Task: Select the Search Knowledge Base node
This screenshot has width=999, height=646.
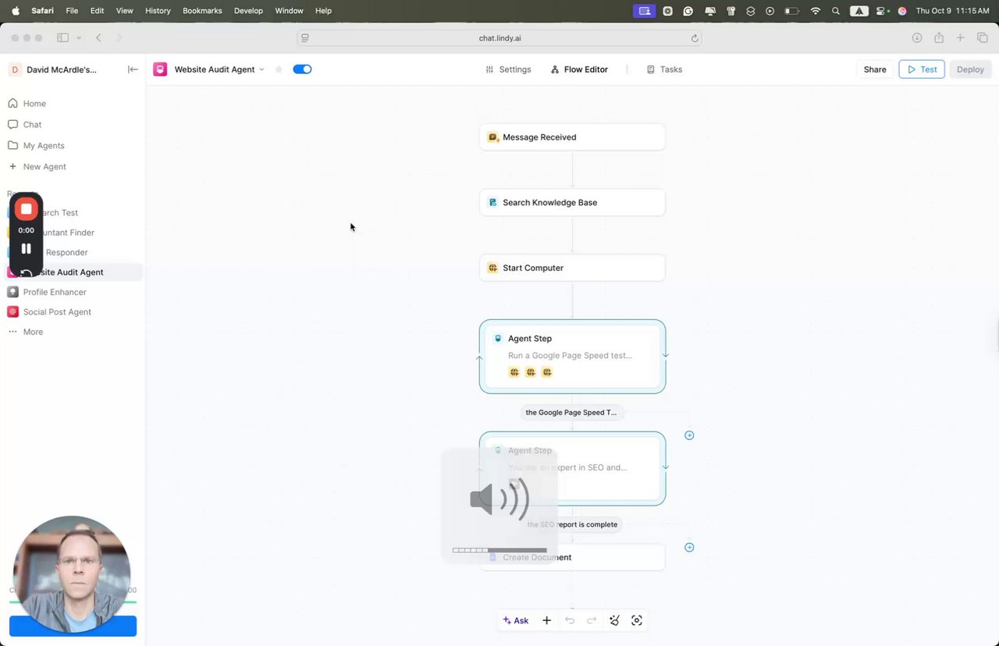Action: 572,202
